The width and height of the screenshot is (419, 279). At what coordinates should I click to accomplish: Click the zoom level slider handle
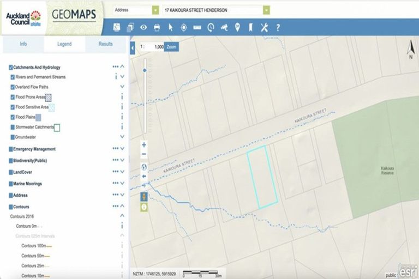[x=145, y=70]
